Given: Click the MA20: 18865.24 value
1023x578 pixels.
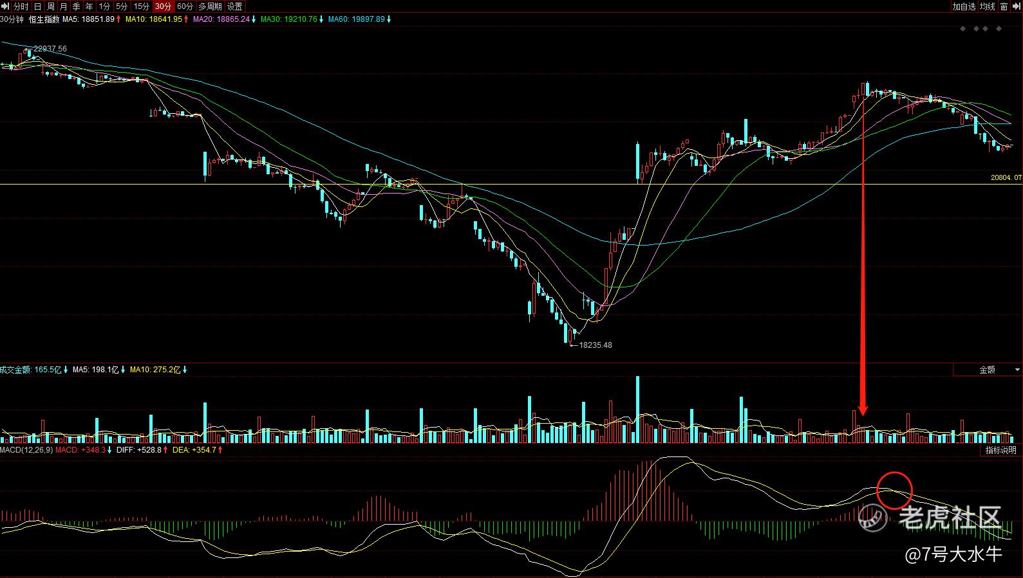Looking at the screenshot, I should point(221,19).
